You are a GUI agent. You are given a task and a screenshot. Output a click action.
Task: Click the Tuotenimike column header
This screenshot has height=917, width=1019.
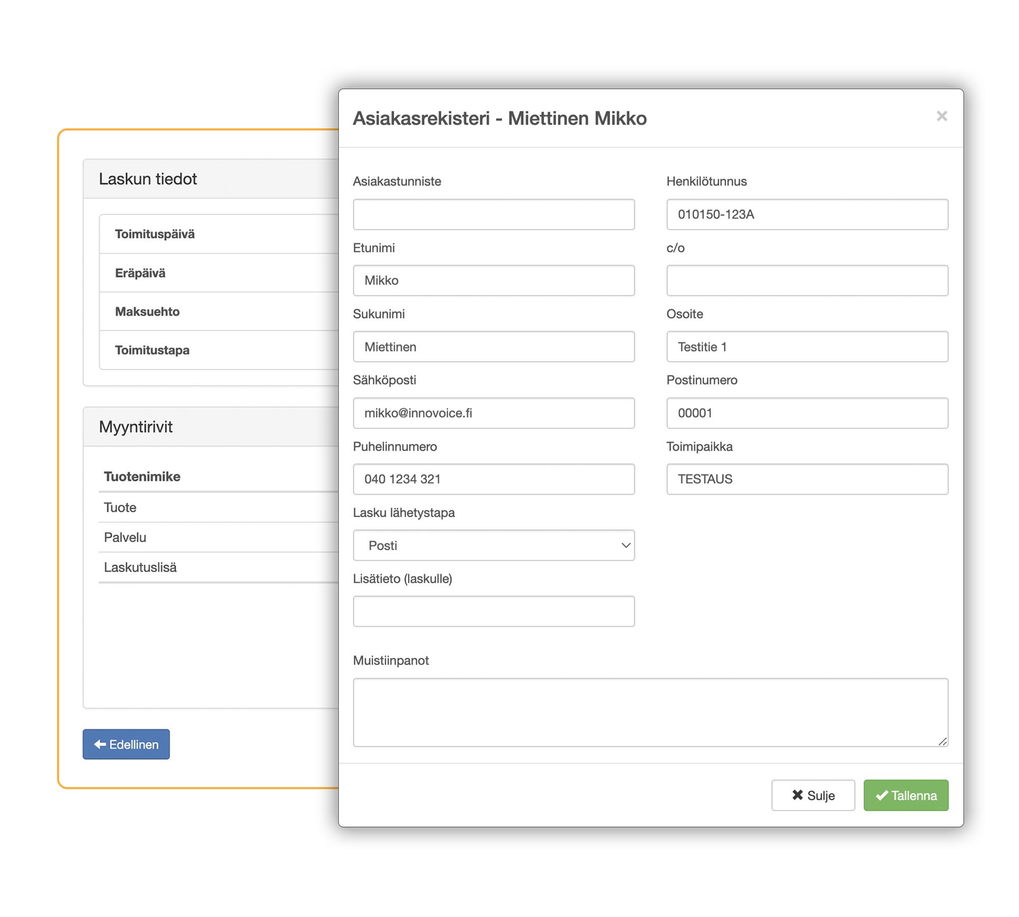pyautogui.click(x=142, y=476)
